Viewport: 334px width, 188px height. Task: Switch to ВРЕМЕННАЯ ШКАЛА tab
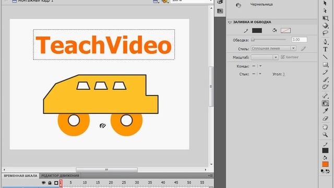20,175
